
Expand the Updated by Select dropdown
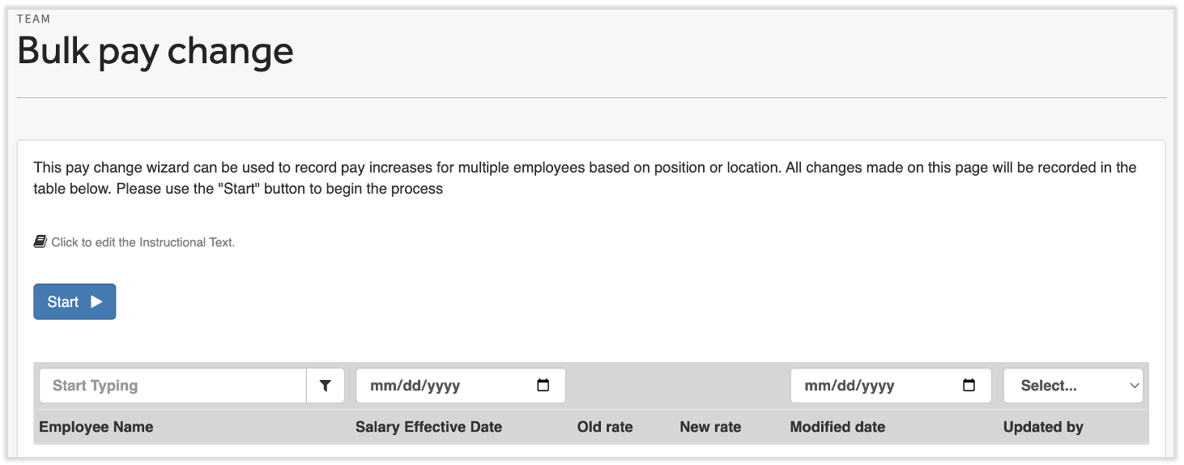tap(1073, 386)
